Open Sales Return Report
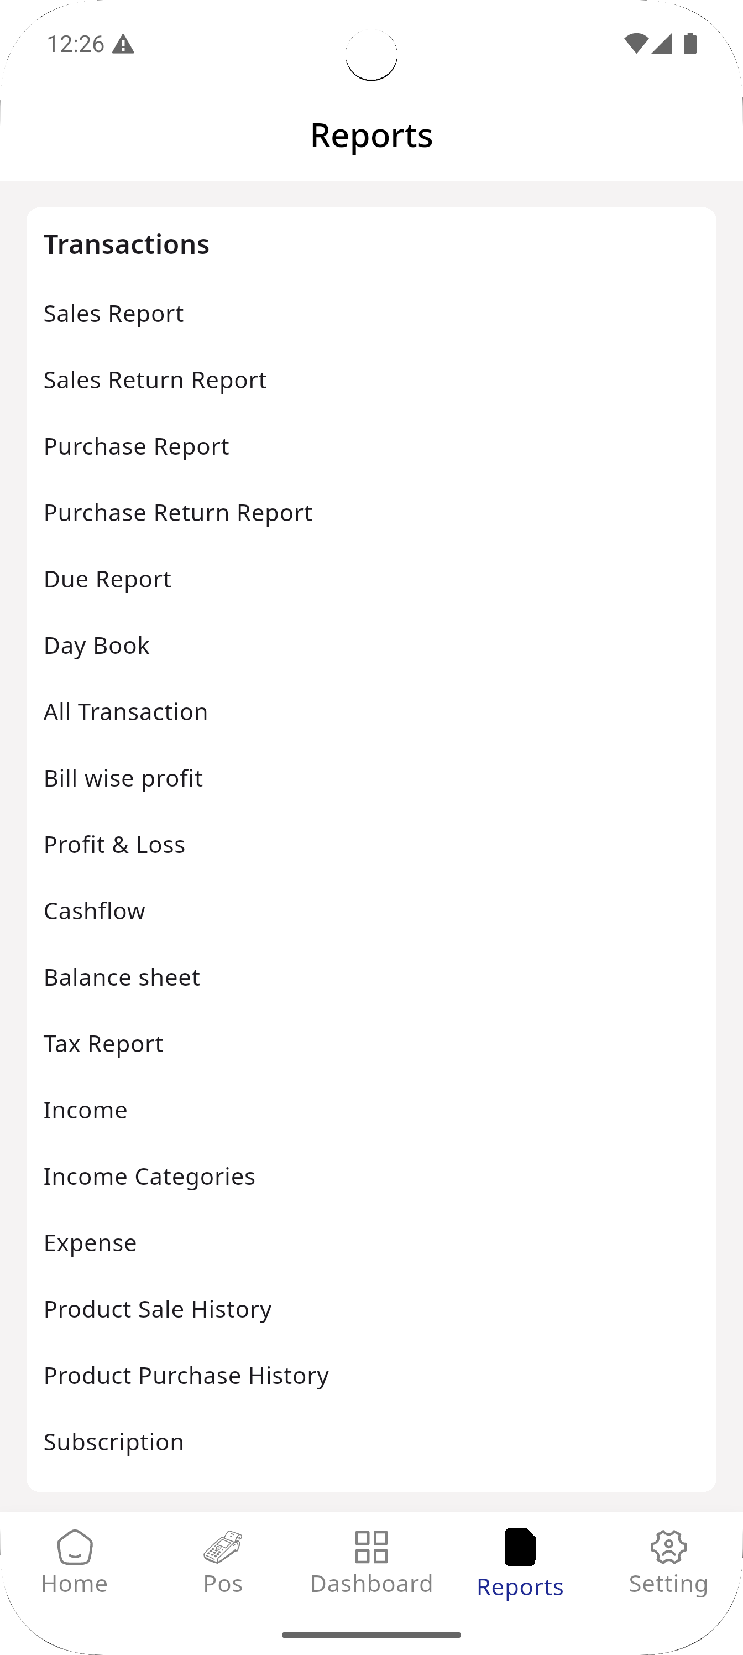The height and width of the screenshot is (1655, 743). (x=155, y=379)
